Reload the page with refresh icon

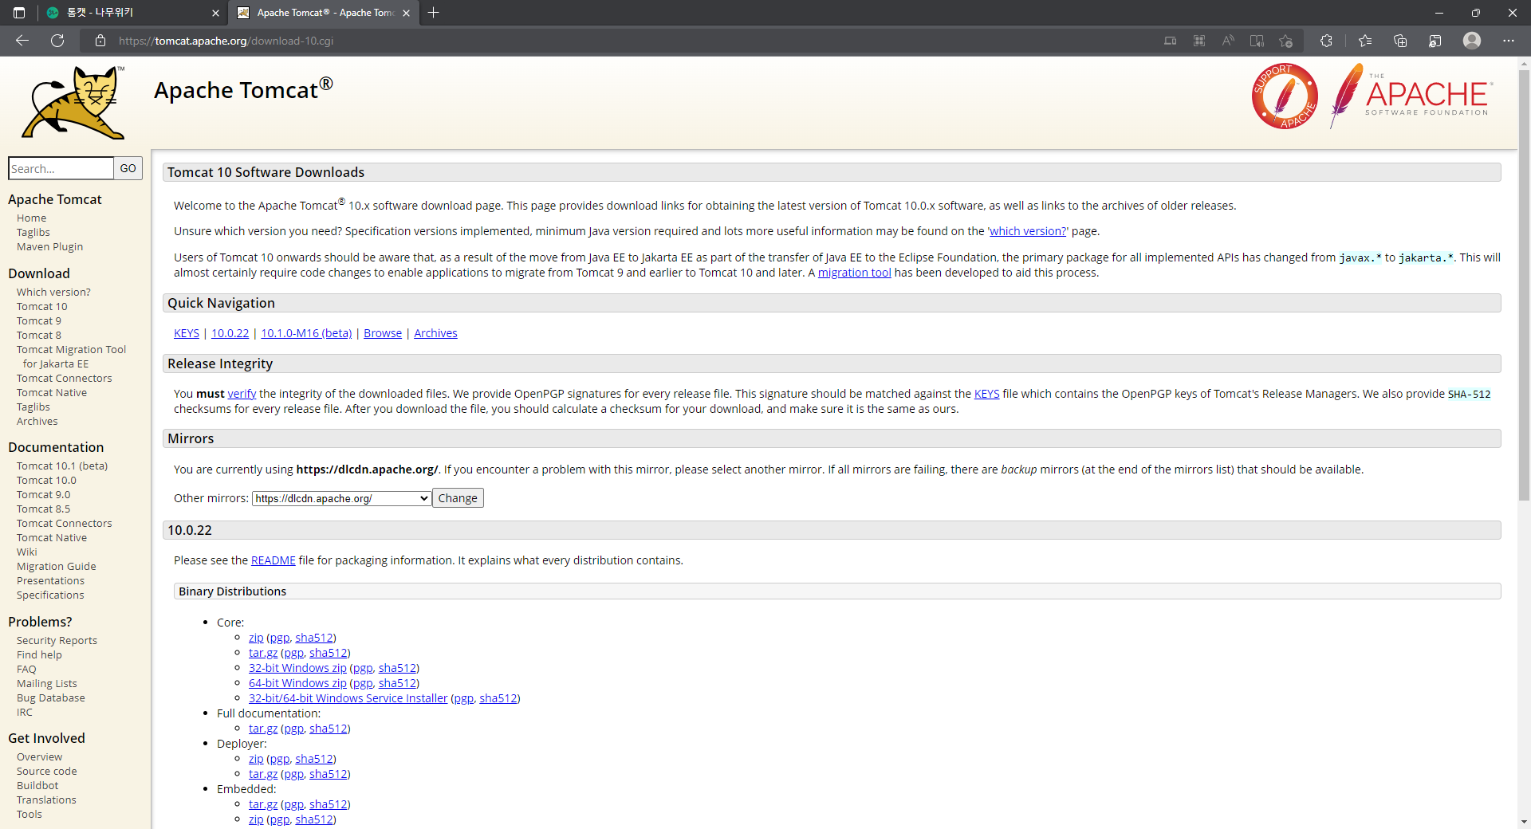coord(57,41)
